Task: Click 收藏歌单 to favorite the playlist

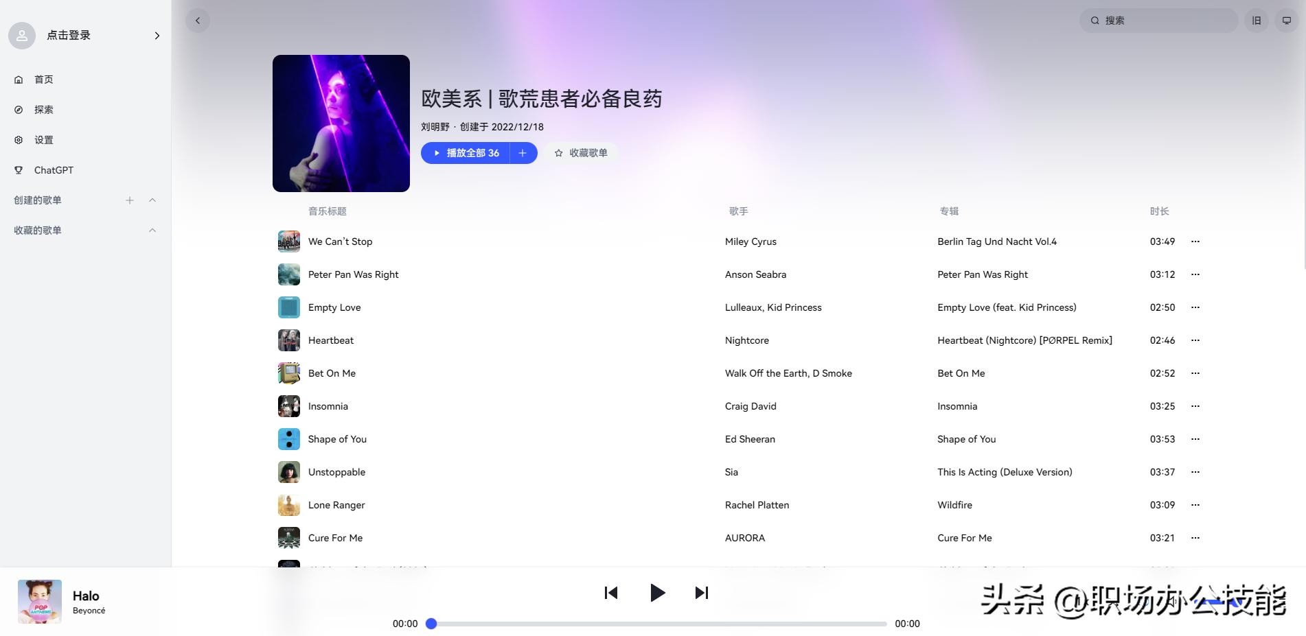Action: tap(581, 153)
